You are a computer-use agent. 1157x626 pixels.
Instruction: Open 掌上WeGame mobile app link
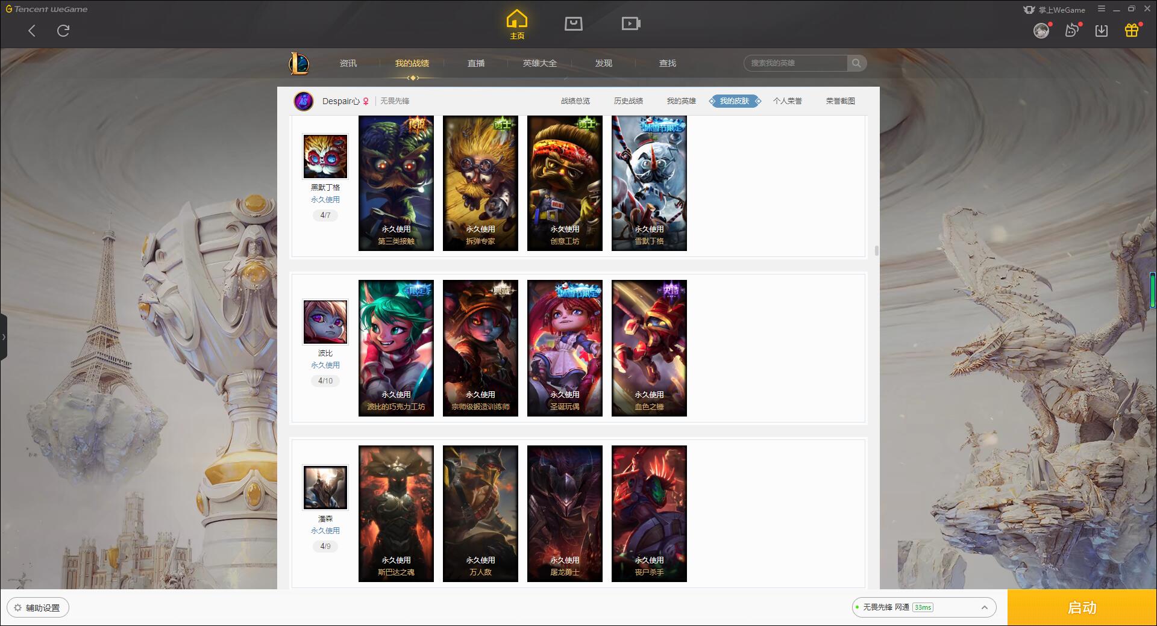pos(1054,10)
